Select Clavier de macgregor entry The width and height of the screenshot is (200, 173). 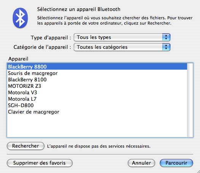tap(97, 112)
